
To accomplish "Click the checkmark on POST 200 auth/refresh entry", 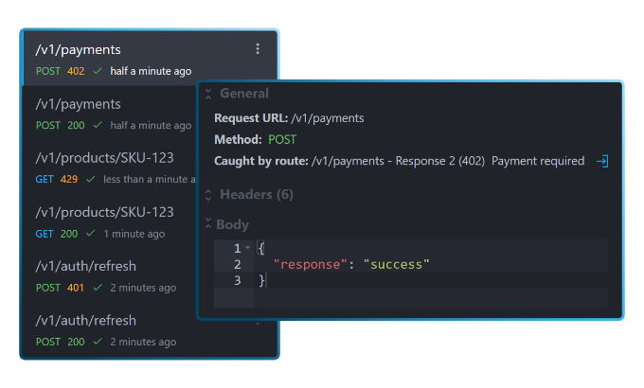I will pos(98,342).
